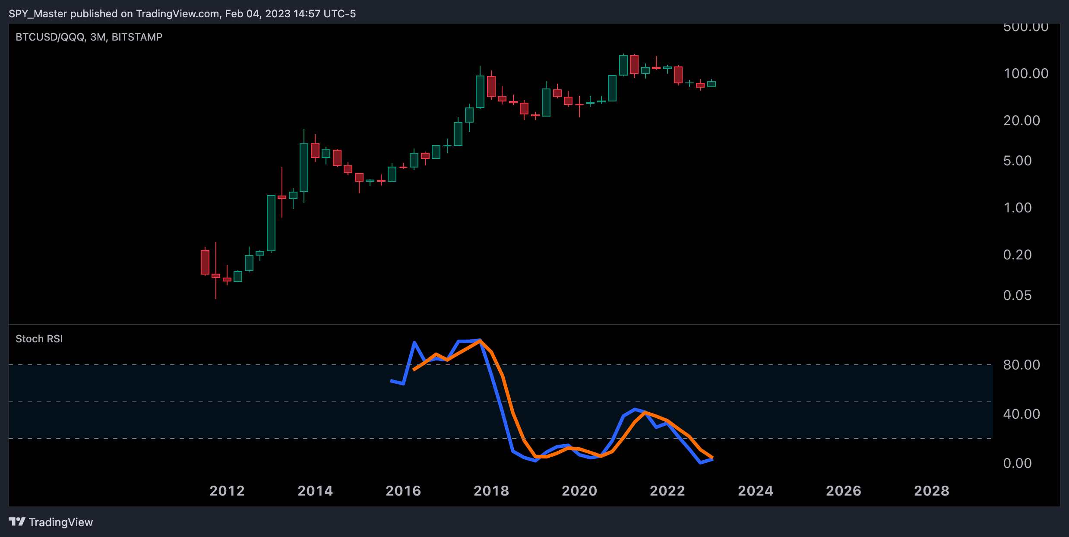1069x537 pixels.
Task: Click the 2028 time axis label
Action: pyautogui.click(x=932, y=491)
